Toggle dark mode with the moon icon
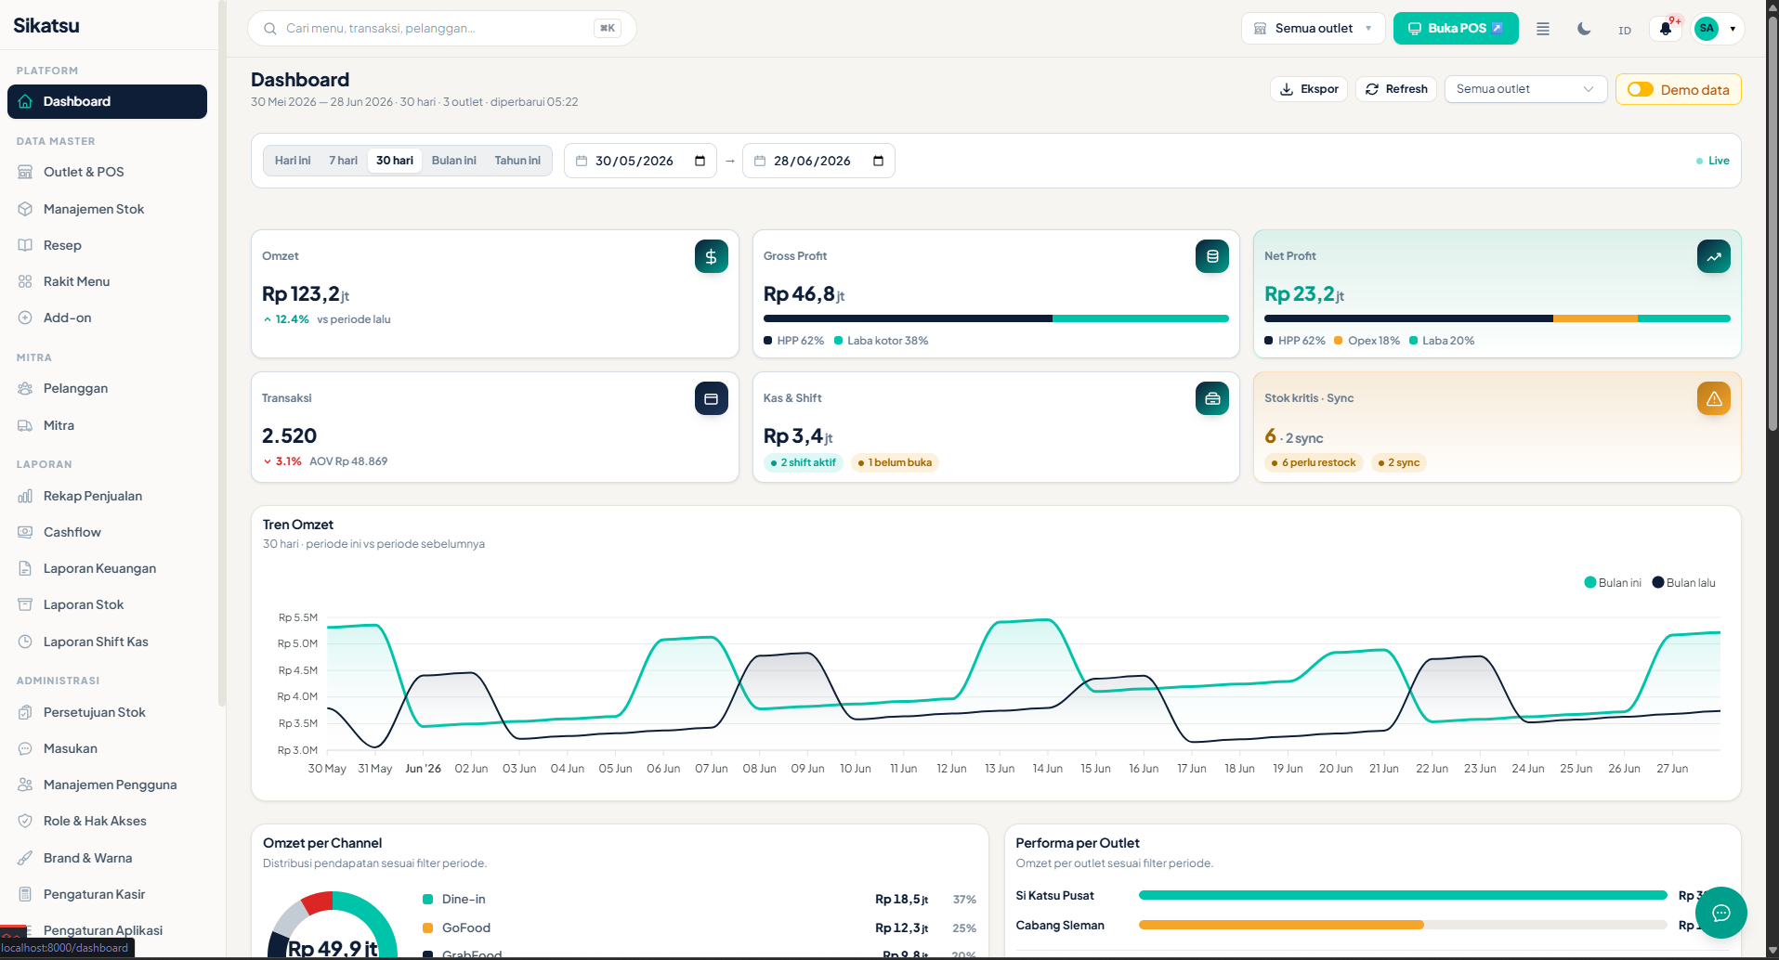This screenshot has width=1779, height=960. click(1584, 29)
